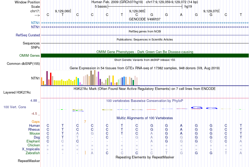Click the Sequences track label
This screenshot has height=167, width=249.
pyautogui.click(x=31, y=43)
